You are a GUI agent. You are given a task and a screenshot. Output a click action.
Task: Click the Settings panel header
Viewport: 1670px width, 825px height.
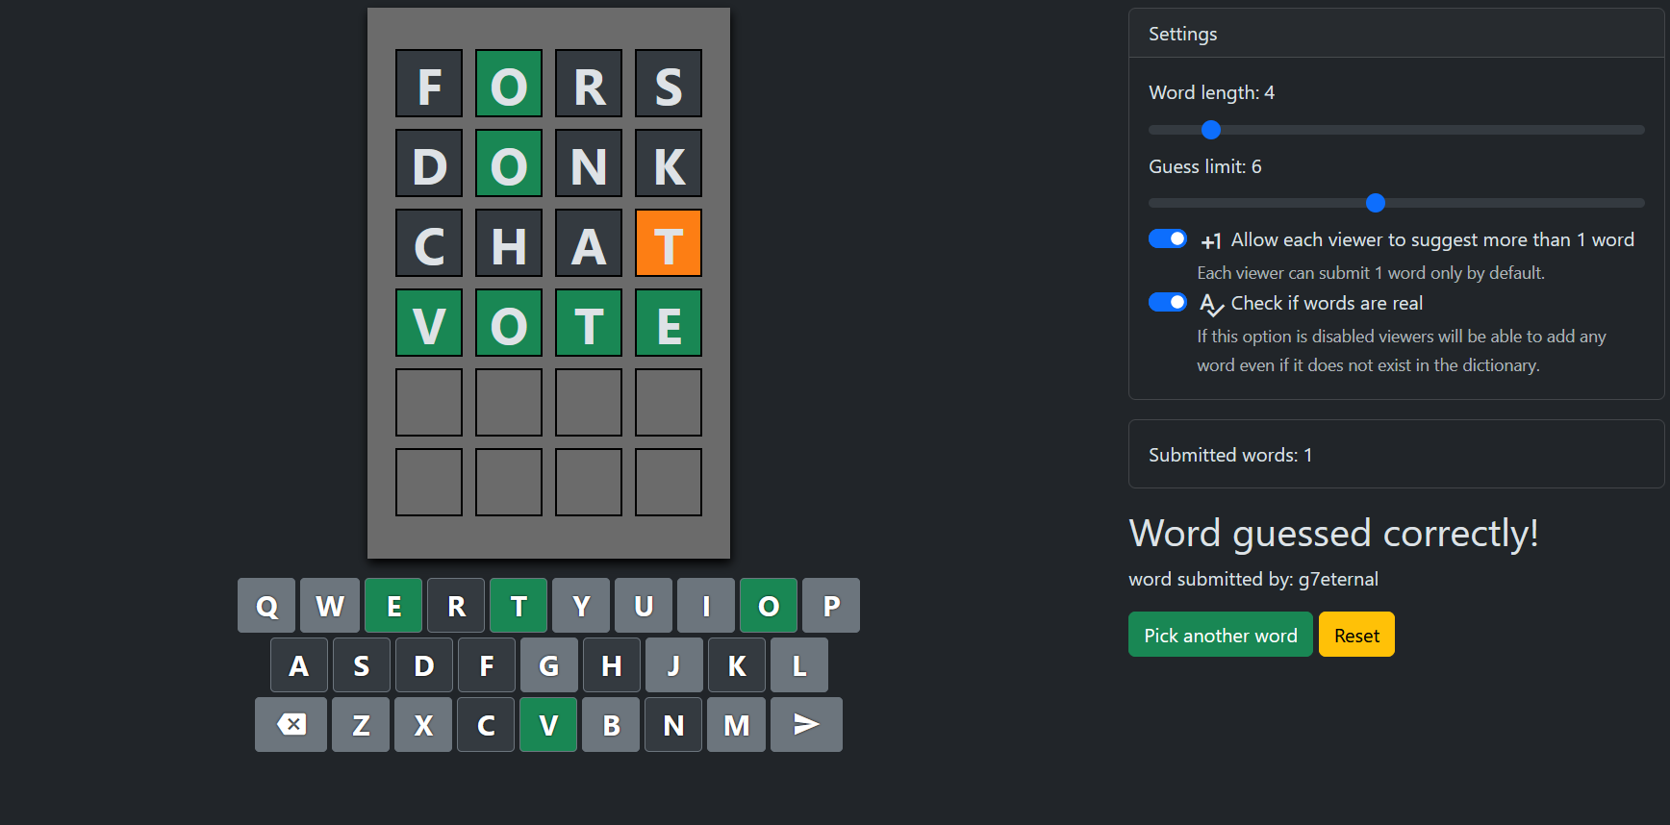coord(1395,34)
